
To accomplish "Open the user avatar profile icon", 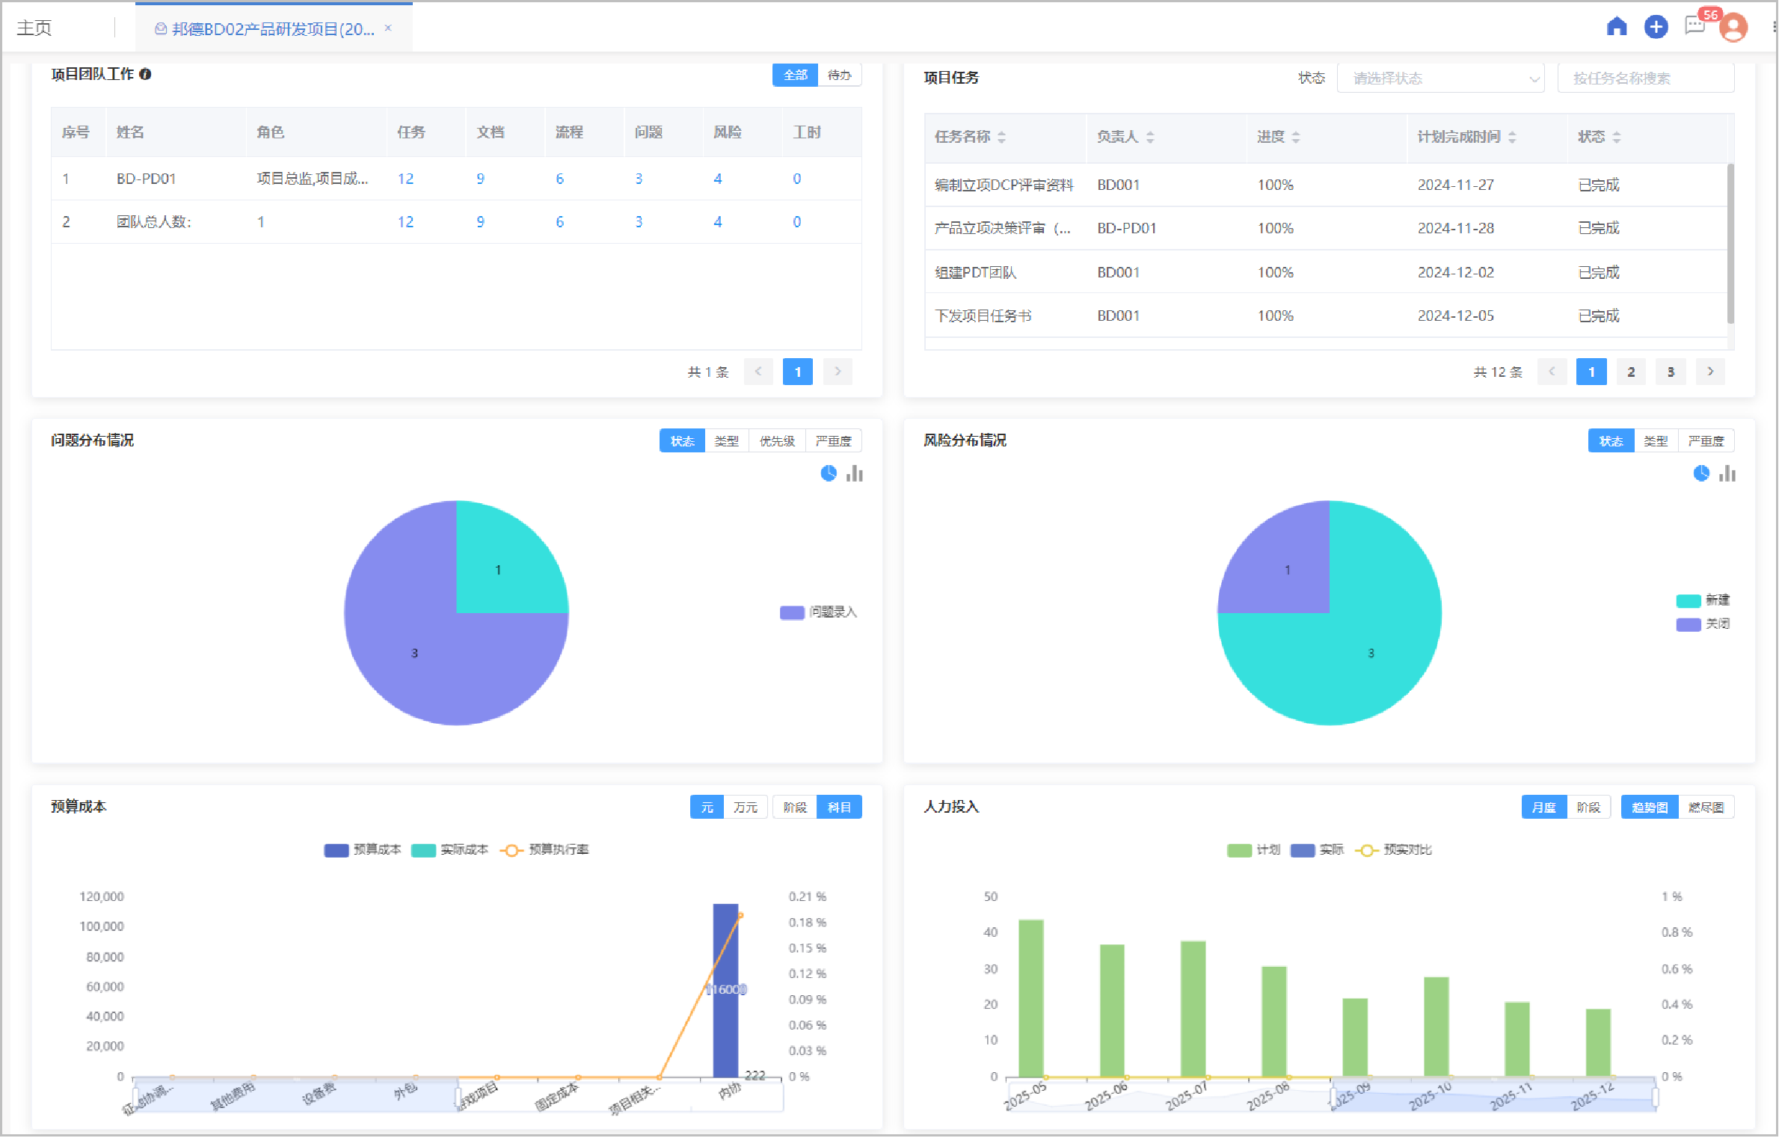I will click(x=1734, y=28).
